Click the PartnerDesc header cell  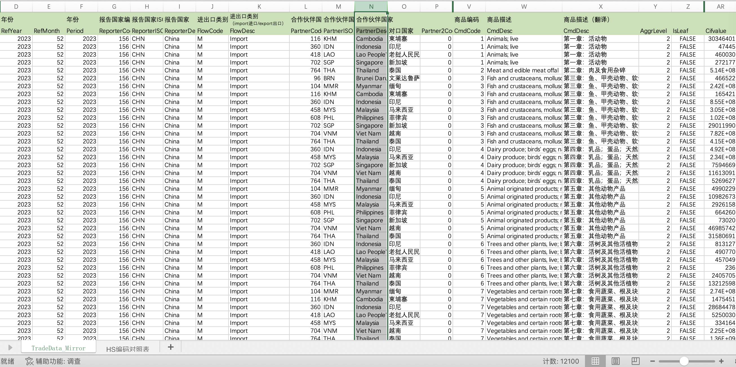pyautogui.click(x=371, y=31)
